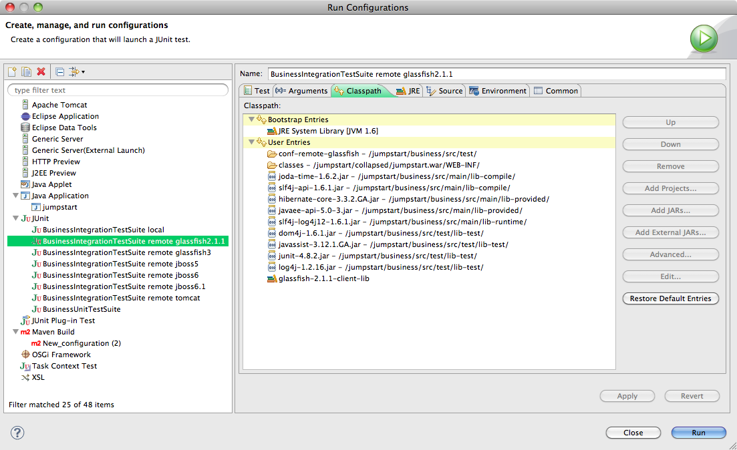Click the Add Projects button
The width and height of the screenshot is (737, 450).
(670, 188)
